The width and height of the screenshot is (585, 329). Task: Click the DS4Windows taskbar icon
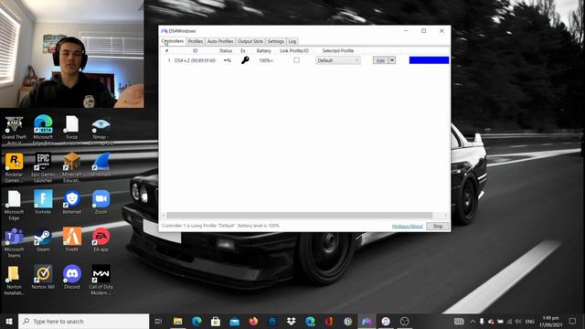pyautogui.click(x=367, y=321)
